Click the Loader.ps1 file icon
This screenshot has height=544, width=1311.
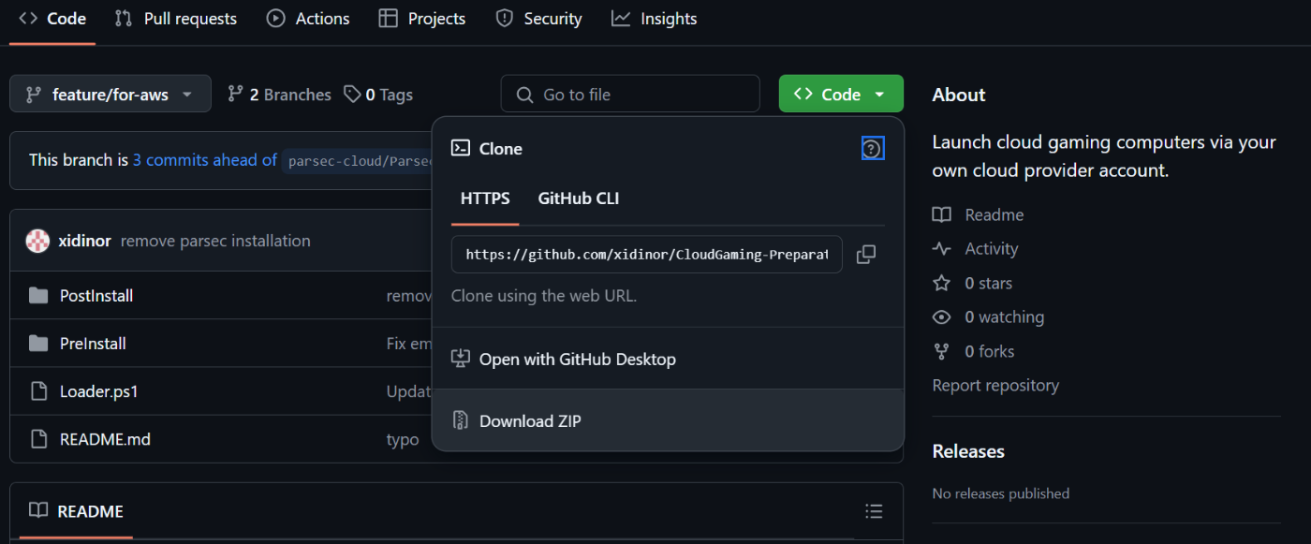coord(38,391)
